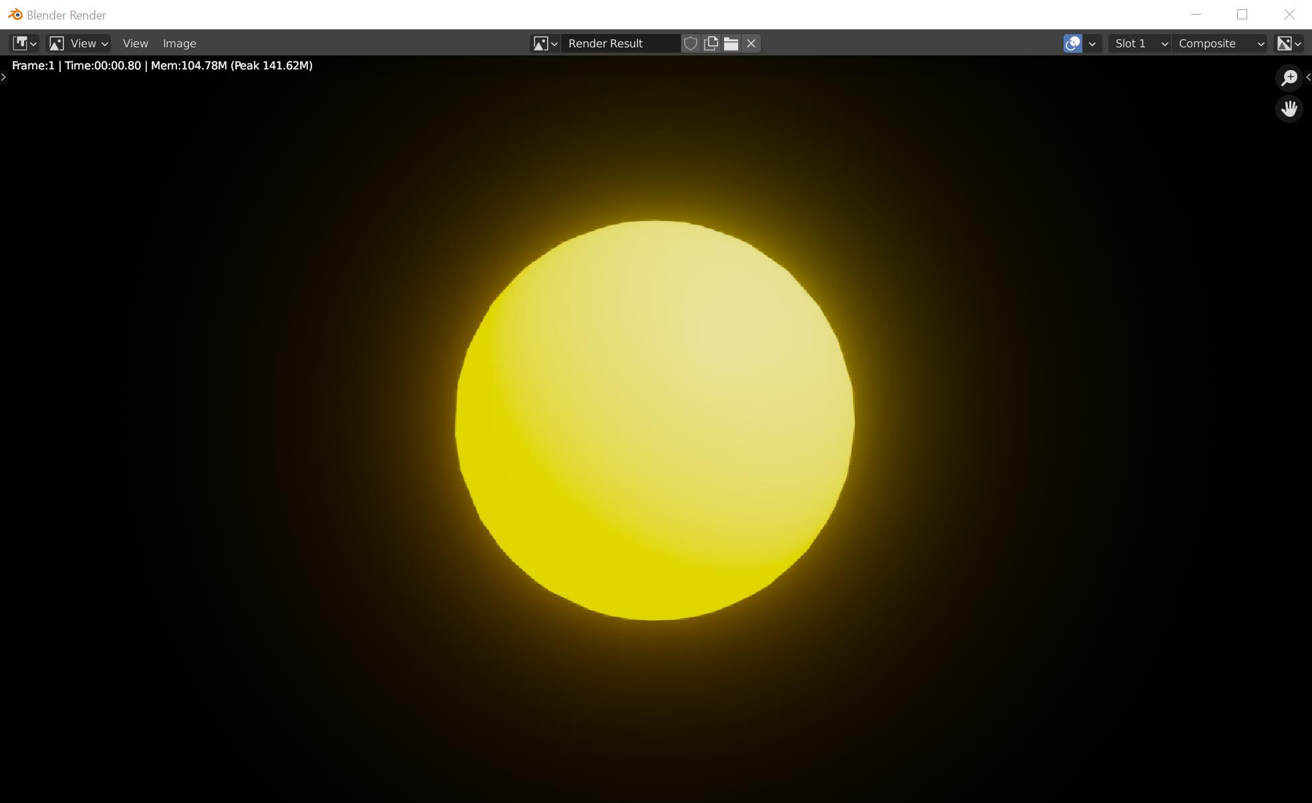Image resolution: width=1312 pixels, height=803 pixels.
Task: Unlink the Render Result image
Action: click(751, 43)
